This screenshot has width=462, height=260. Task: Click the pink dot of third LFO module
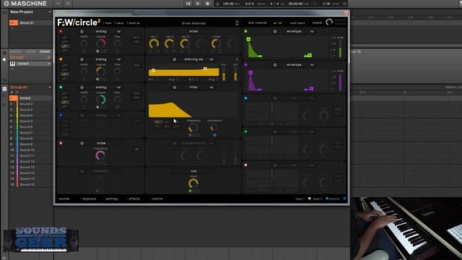pyautogui.click(x=245, y=165)
